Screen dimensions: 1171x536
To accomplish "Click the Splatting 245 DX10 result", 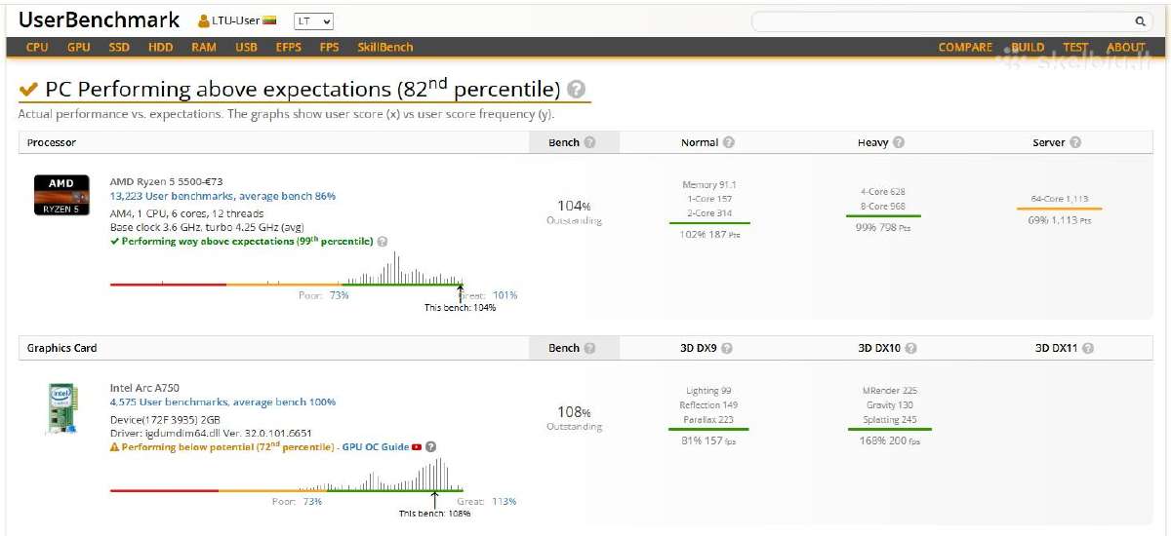I will pos(890,420).
